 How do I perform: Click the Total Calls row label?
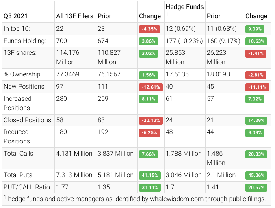(x=19, y=153)
